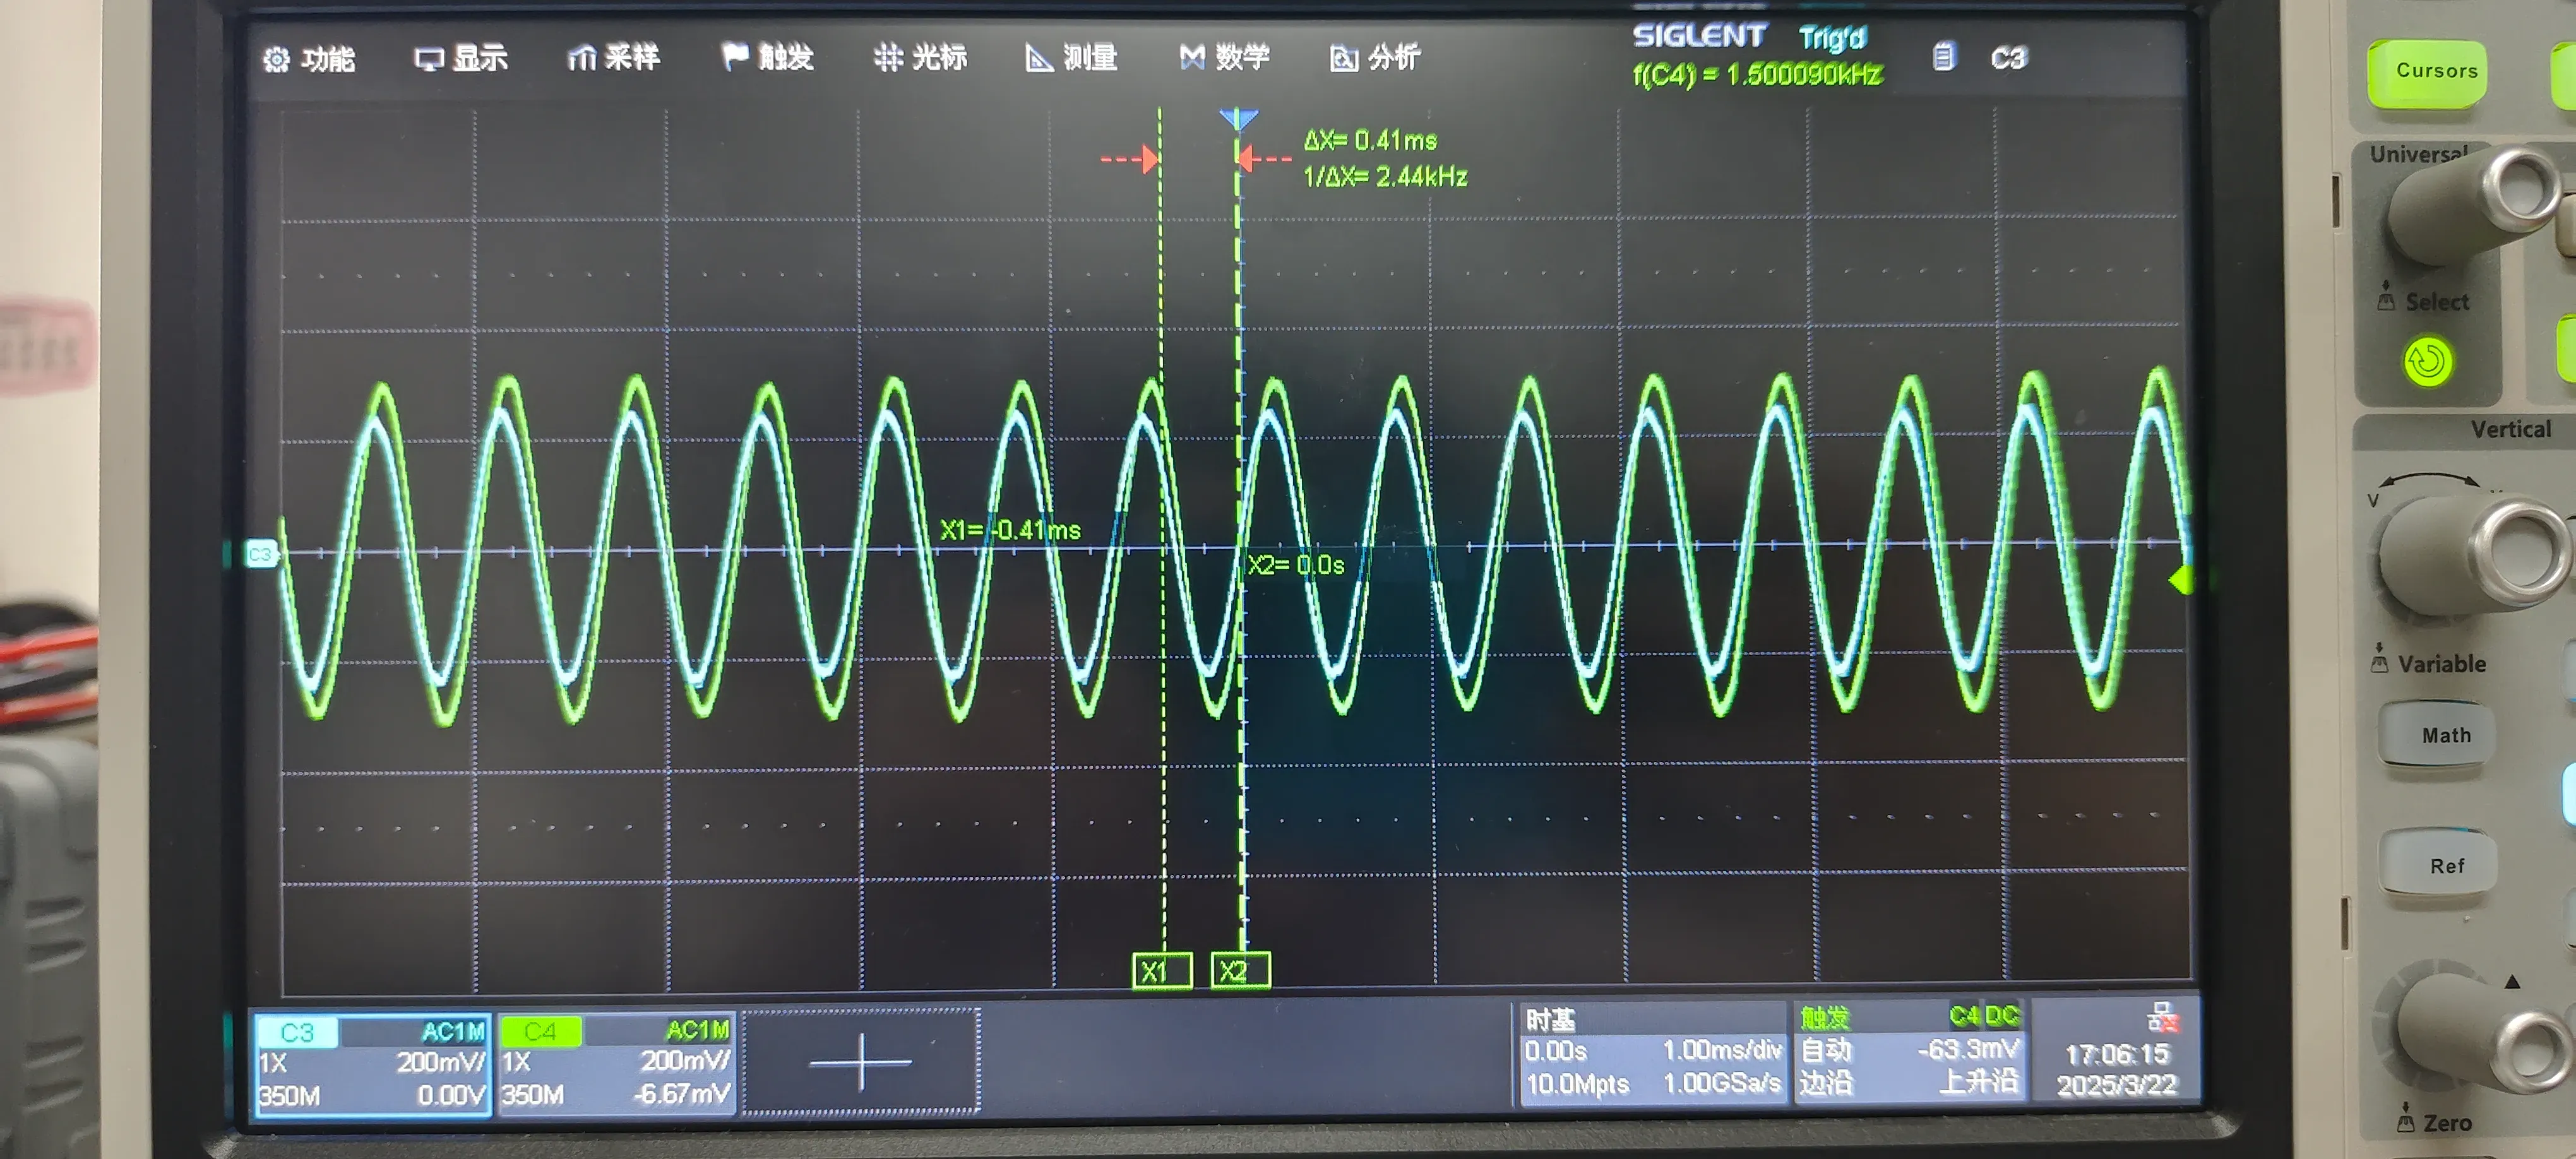Image resolution: width=2576 pixels, height=1159 pixels.
Task: Open the 测量 measure menu
Action: click(1071, 57)
